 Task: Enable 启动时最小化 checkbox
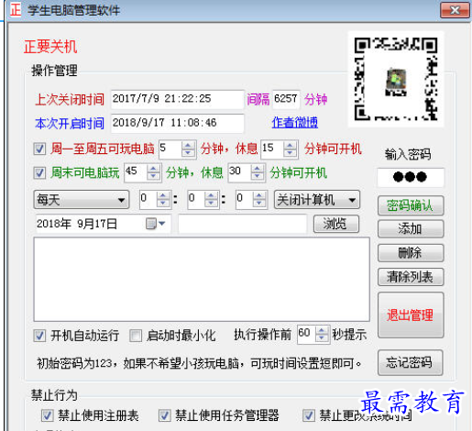[136, 336]
